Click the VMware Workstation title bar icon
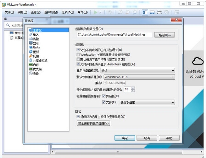This screenshot has height=158, width=206. [4, 4]
